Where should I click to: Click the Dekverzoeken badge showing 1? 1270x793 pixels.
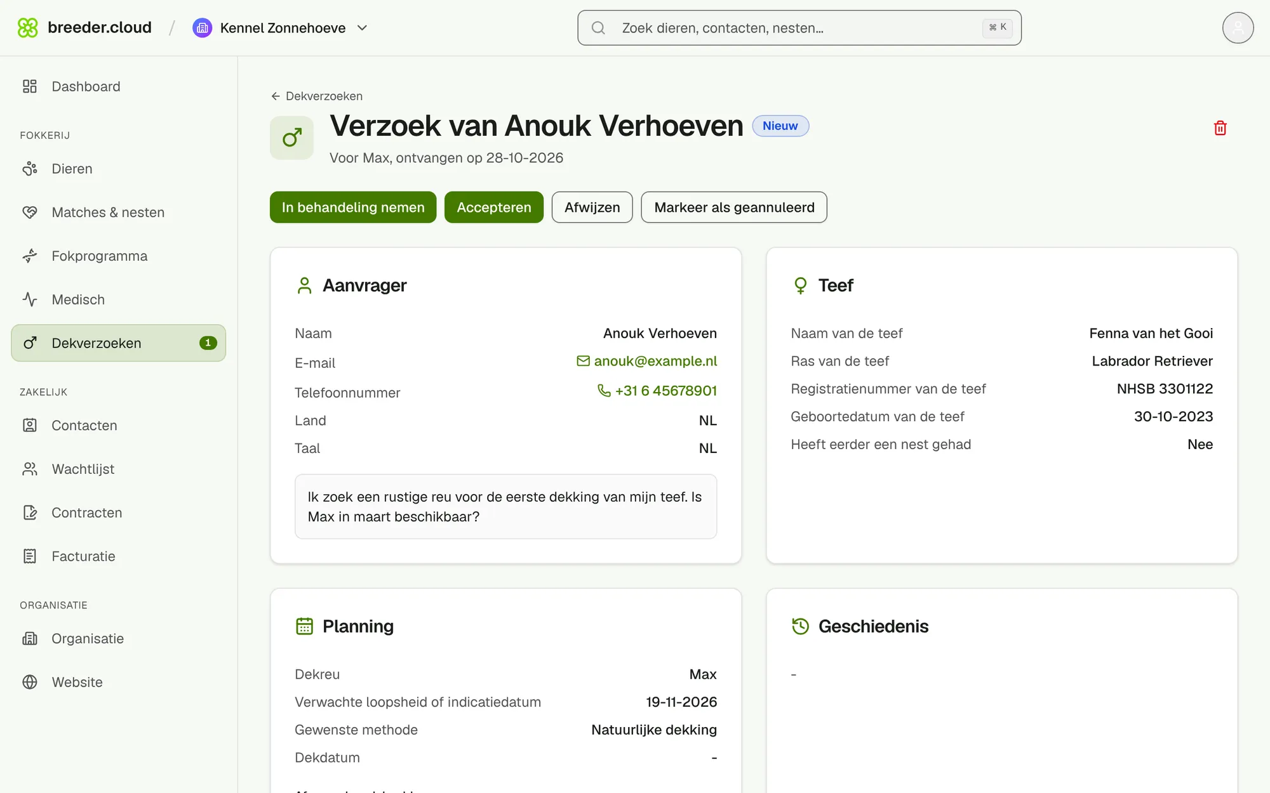(x=208, y=343)
